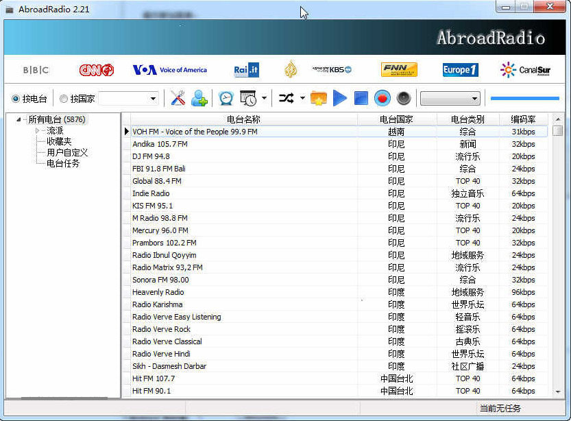Select the 按电台 radio button
The height and width of the screenshot is (421, 571).
16,99
